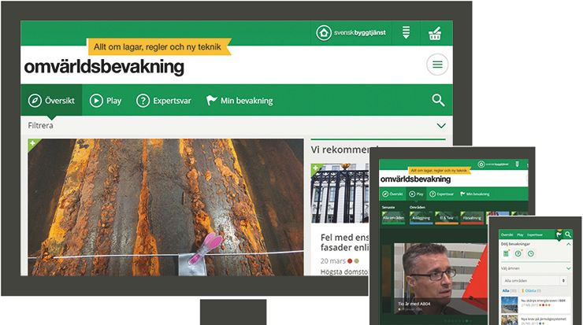Viewport: 583px width, 325px height.
Task: Toggle the clock filter icon on the phone
Action: click(x=530, y=253)
